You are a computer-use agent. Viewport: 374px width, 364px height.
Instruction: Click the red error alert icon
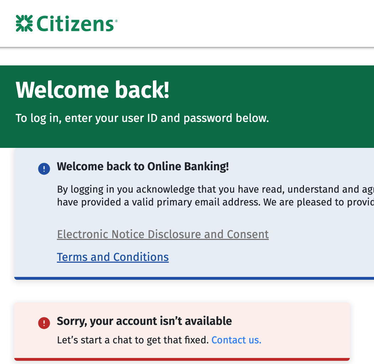point(44,323)
